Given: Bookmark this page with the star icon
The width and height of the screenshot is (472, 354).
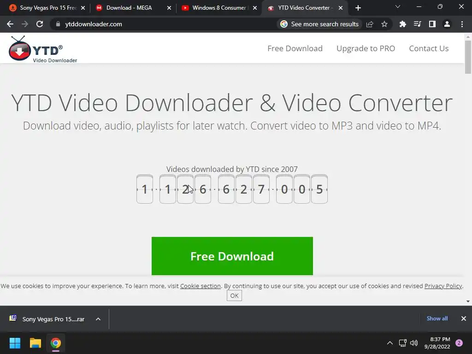Looking at the screenshot, I should (x=384, y=24).
